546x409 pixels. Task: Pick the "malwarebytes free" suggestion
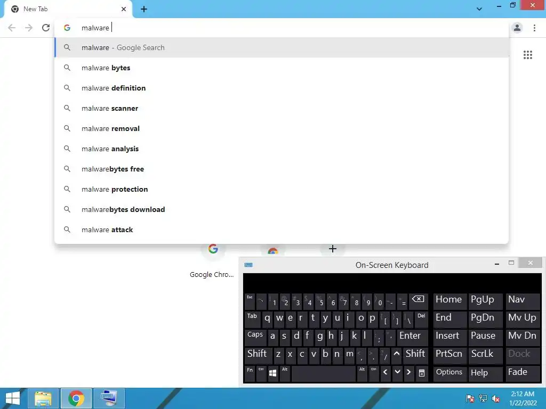pos(282,169)
